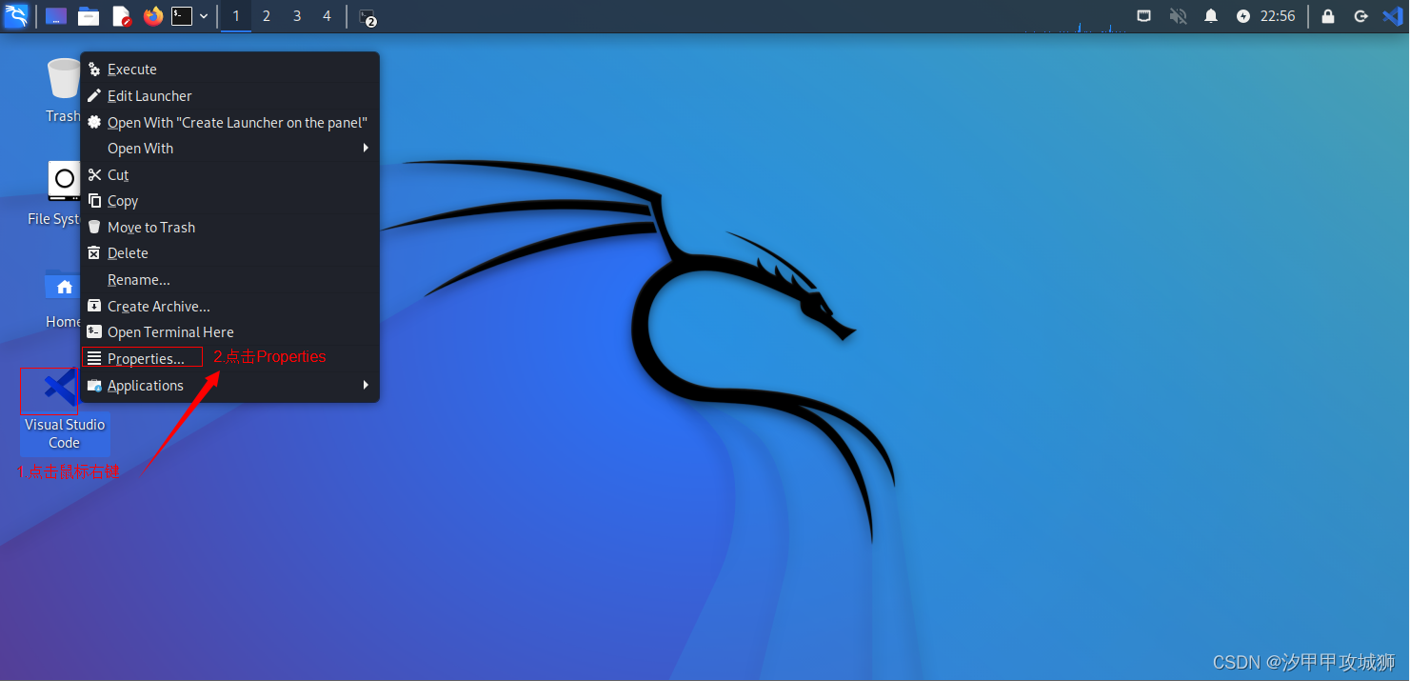Select Open With "Create Launcher on the panel"
The width and height of the screenshot is (1410, 681).
(x=229, y=123)
